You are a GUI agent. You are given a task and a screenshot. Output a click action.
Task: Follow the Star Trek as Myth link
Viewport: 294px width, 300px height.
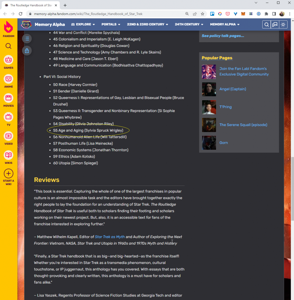110,237
